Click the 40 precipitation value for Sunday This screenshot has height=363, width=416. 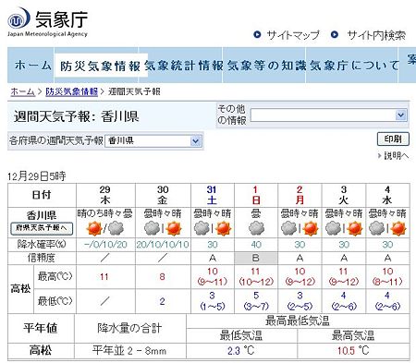pyautogui.click(x=256, y=245)
